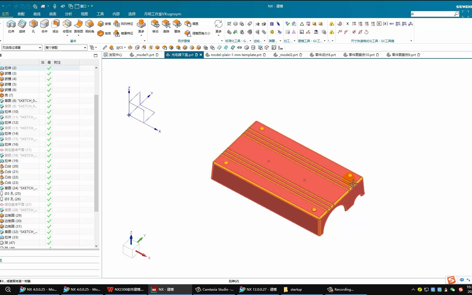Expand the 标准化工具 group dropdown
This screenshot has width=472, height=295.
point(250,41)
